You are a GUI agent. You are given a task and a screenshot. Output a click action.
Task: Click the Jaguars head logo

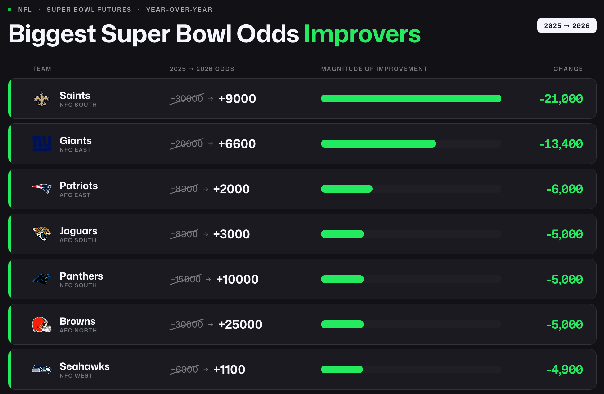pyautogui.click(x=42, y=234)
